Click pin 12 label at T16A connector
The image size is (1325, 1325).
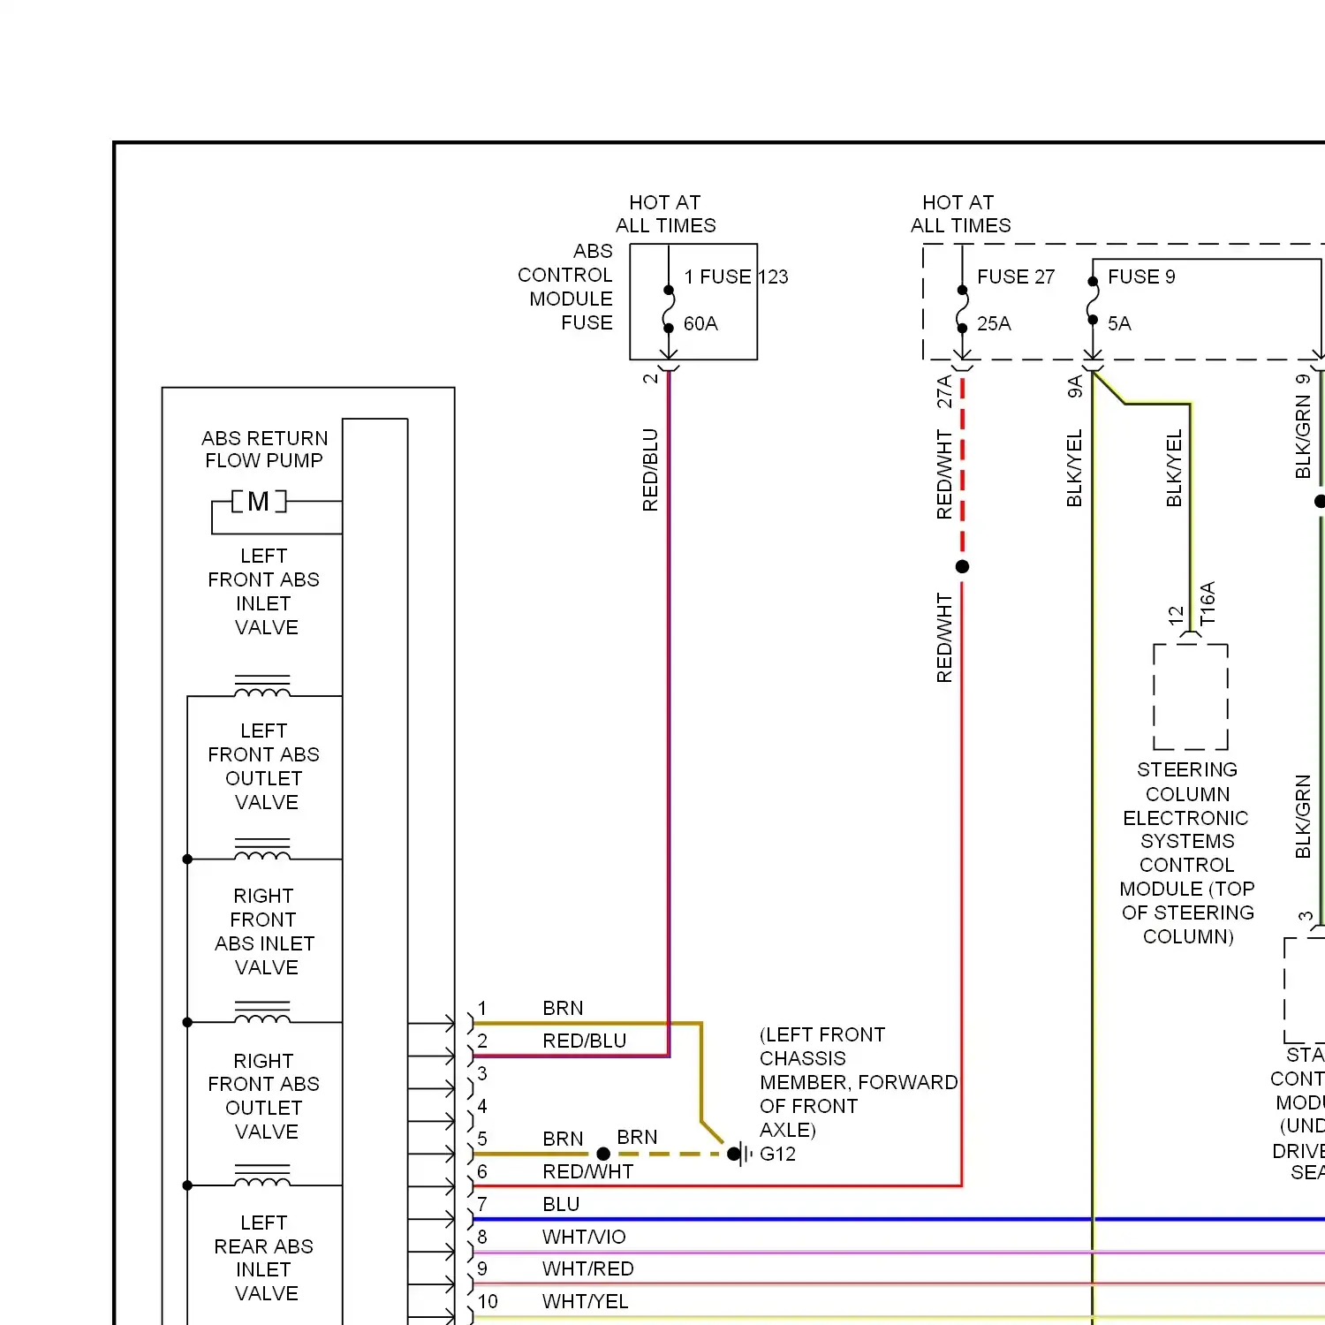click(1176, 616)
